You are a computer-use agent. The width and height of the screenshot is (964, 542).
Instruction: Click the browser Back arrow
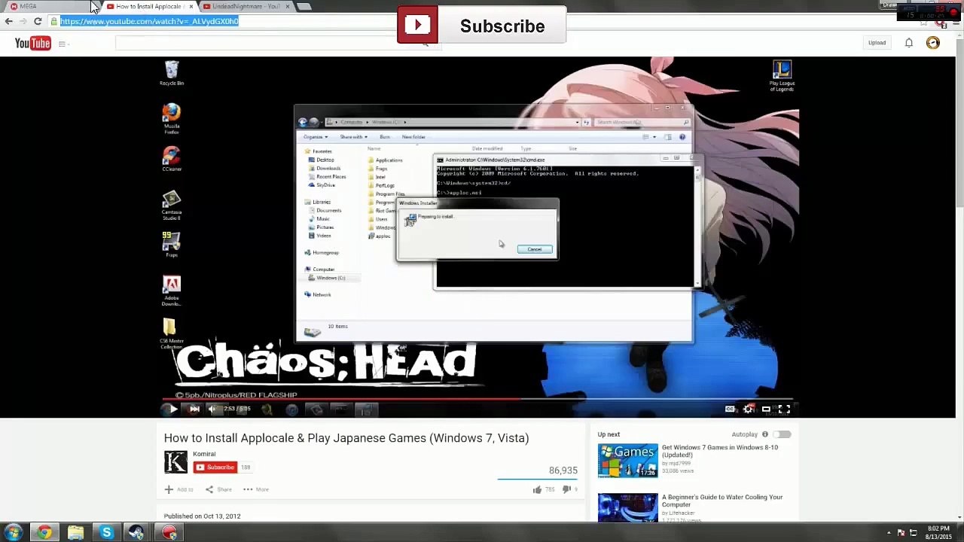(x=9, y=21)
